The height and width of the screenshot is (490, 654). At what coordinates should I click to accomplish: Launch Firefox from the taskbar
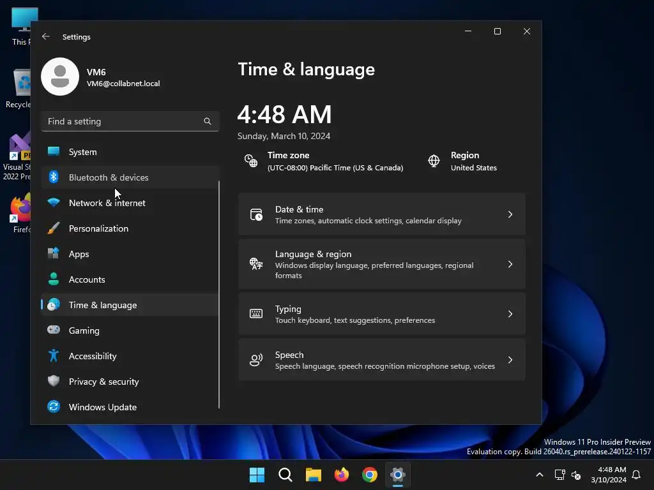342,475
